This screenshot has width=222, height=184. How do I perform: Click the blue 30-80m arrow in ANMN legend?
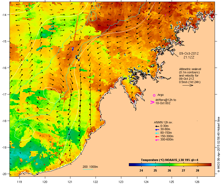157,130
